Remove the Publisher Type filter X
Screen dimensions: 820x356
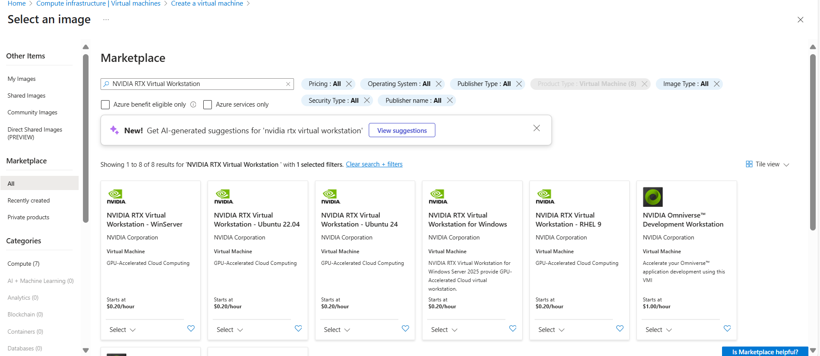tap(519, 84)
